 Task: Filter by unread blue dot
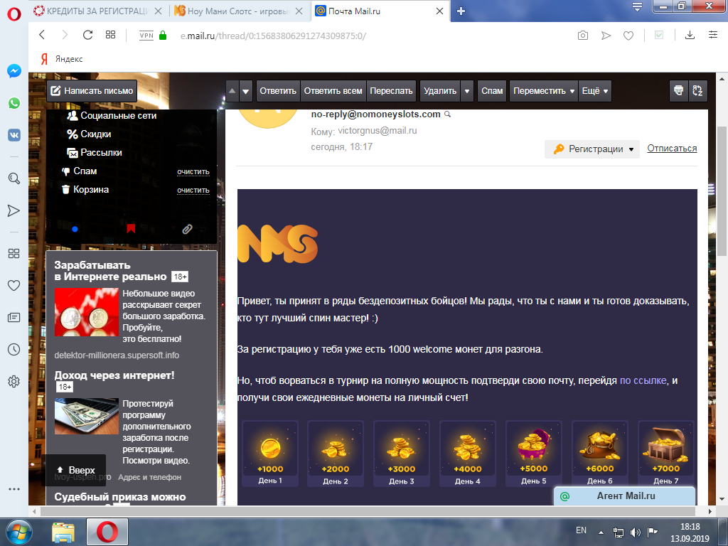[x=75, y=229]
